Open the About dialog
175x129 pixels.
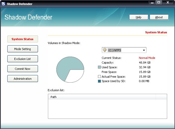pyautogui.click(x=159, y=17)
